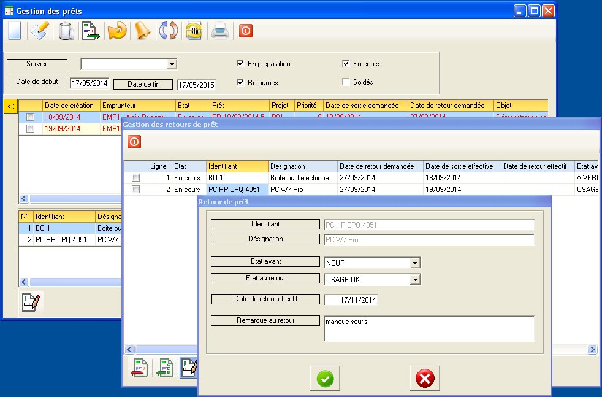Click the right scroll arrow in Gestion des retours

click(592, 349)
